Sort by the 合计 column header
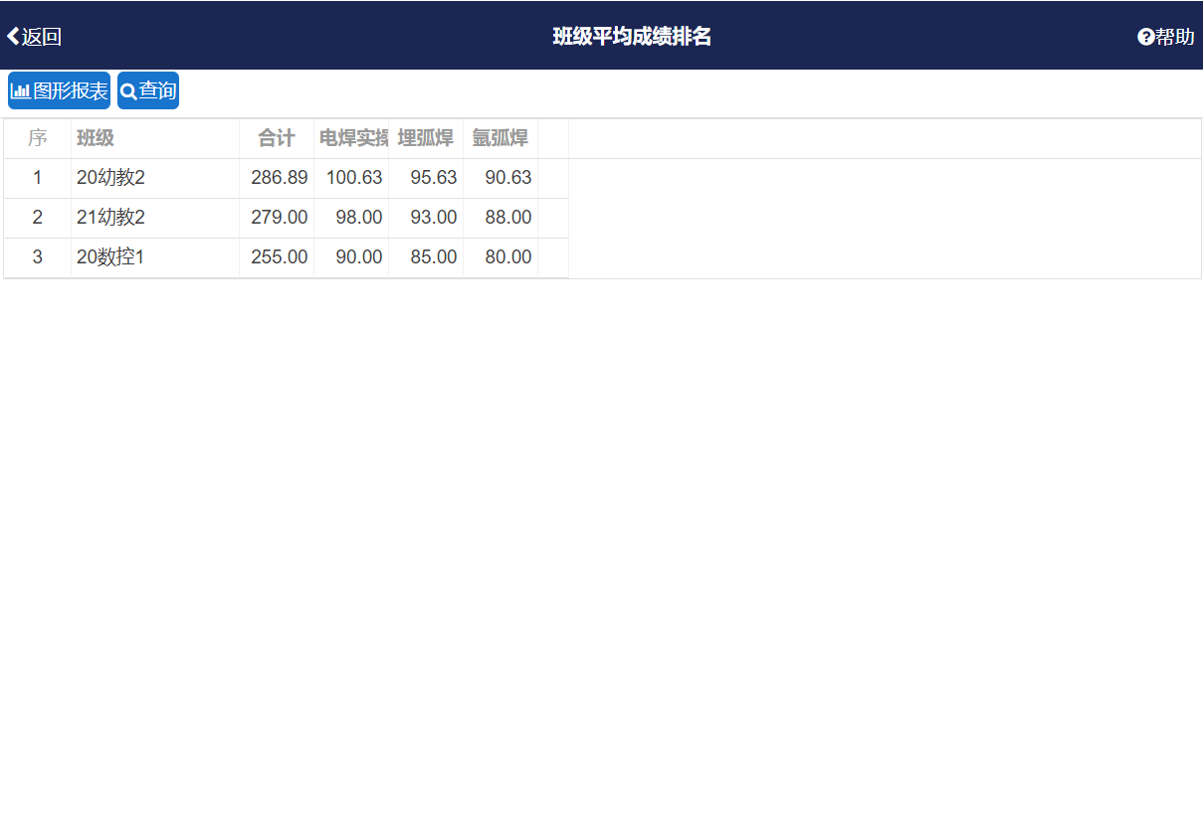This screenshot has width=1203, height=829. click(x=277, y=138)
